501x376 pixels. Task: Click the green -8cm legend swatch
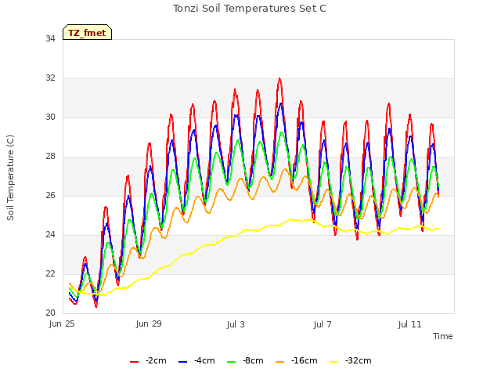[232, 362]
